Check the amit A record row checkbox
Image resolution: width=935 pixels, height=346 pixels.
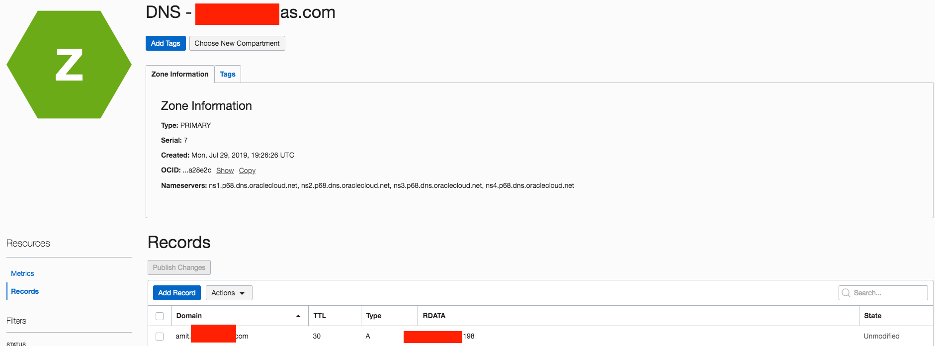click(160, 337)
